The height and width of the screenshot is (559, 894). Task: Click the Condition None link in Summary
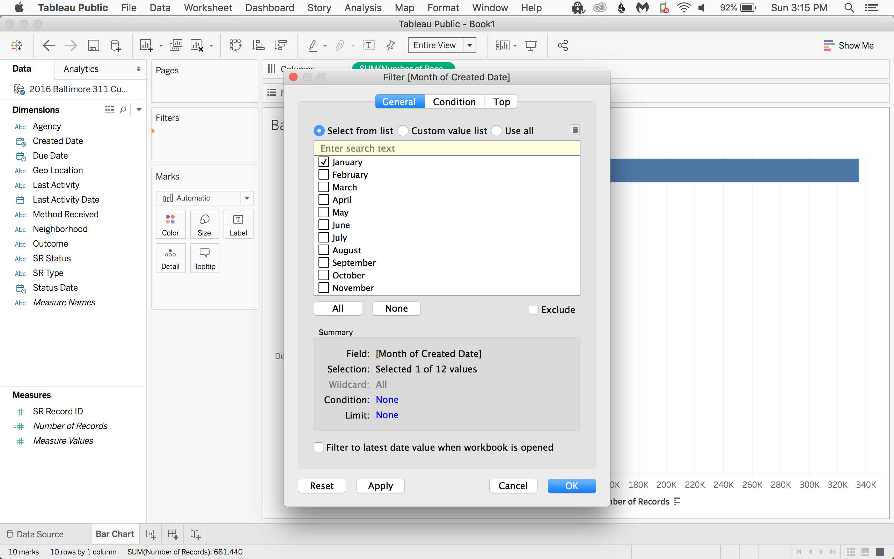click(387, 400)
